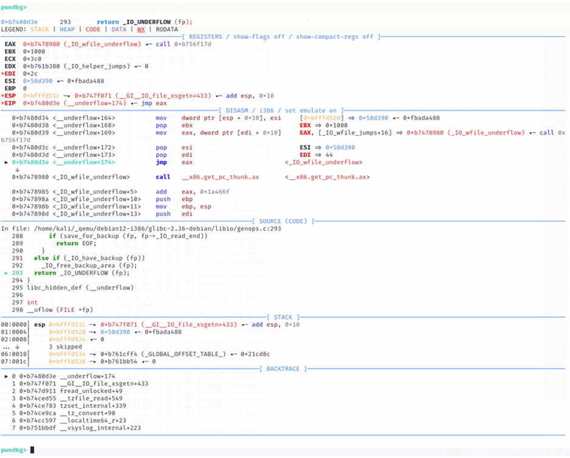Viewport: 570px width, 458px height.
Task: Click the REGISTERS section header
Action: 281,36
